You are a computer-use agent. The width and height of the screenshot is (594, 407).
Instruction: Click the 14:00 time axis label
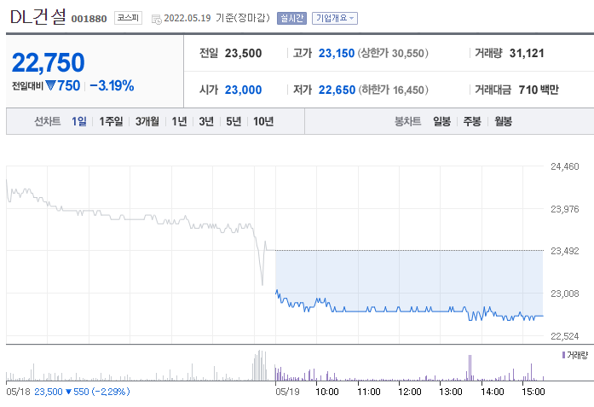(x=492, y=392)
